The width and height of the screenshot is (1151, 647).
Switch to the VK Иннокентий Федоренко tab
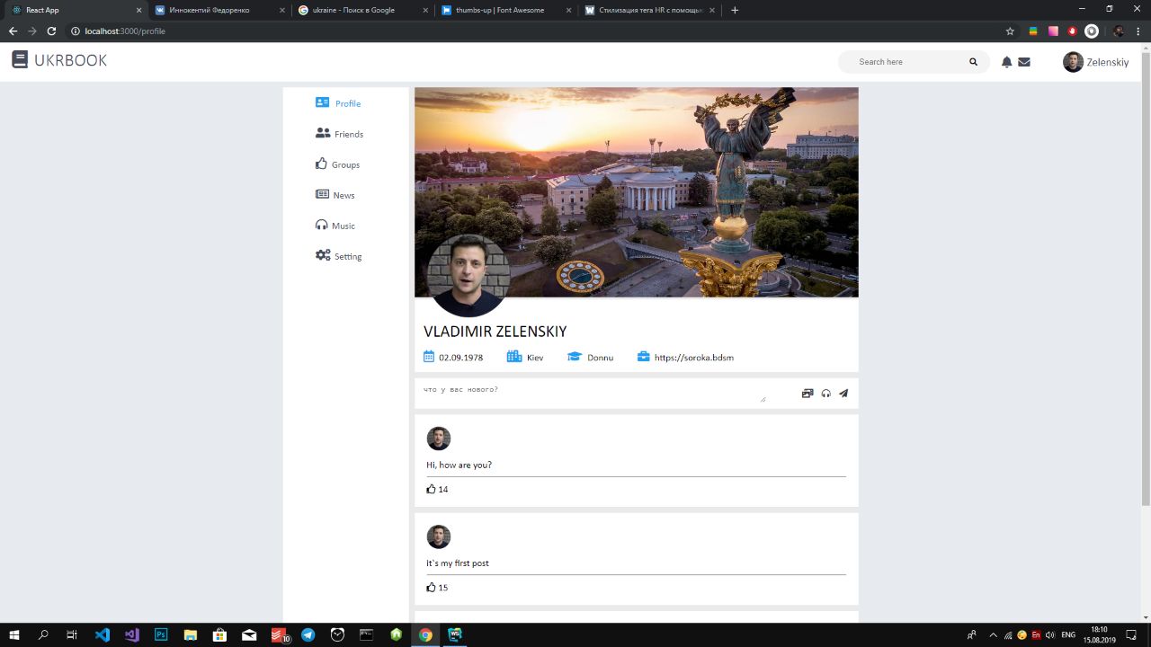click(219, 10)
